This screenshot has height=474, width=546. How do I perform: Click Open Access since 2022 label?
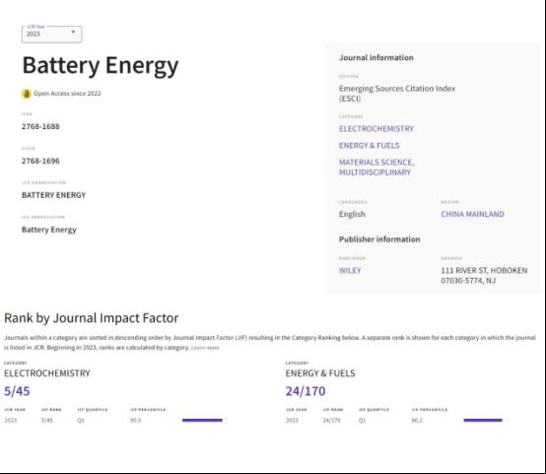tap(67, 94)
